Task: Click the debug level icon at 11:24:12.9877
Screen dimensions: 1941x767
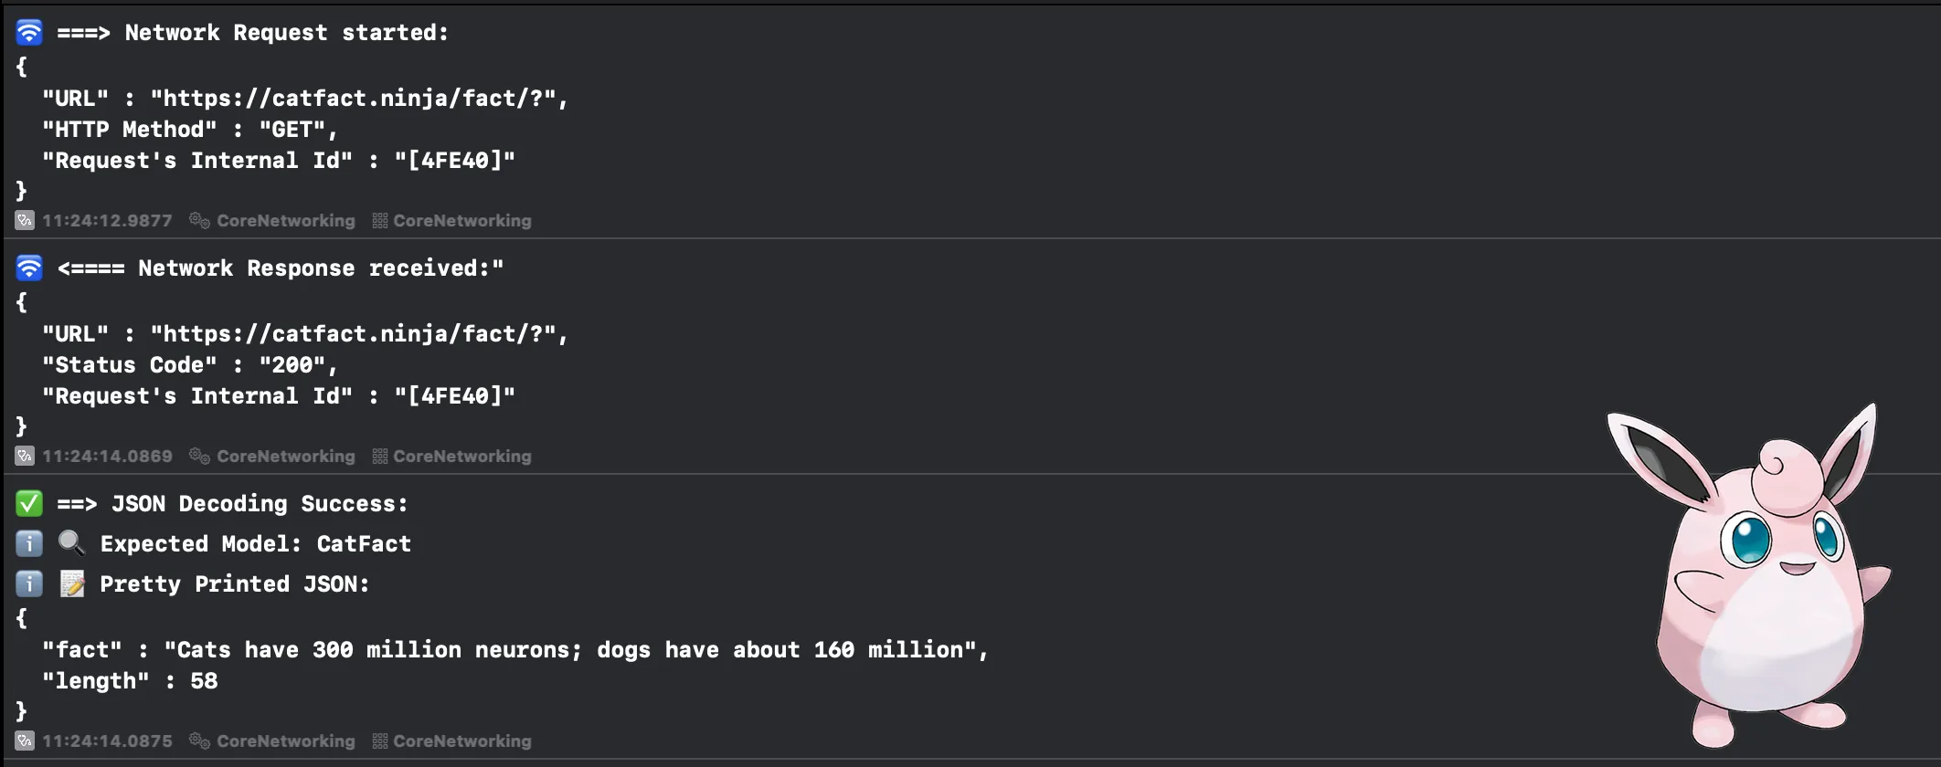Action: (x=25, y=220)
